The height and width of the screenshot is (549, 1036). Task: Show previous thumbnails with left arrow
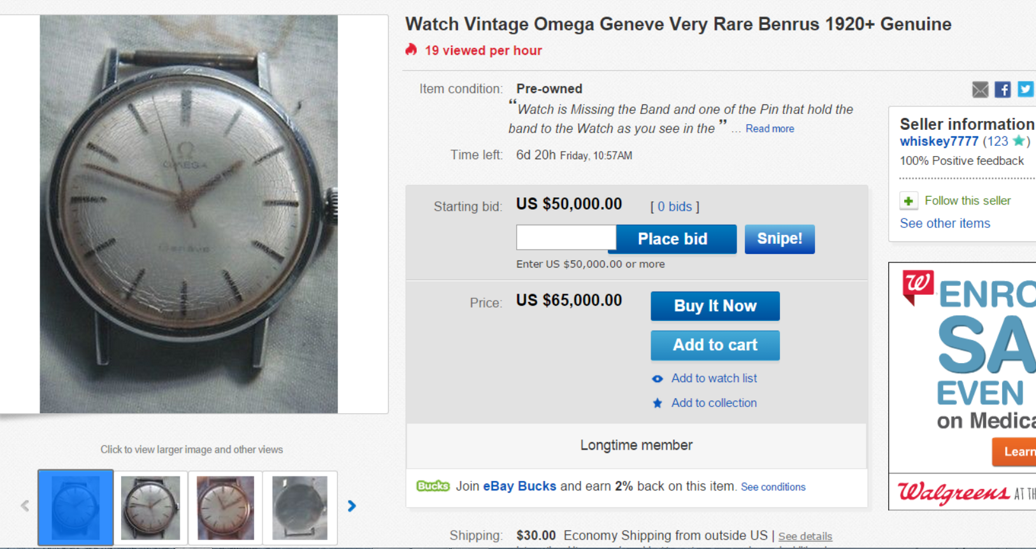[25, 506]
